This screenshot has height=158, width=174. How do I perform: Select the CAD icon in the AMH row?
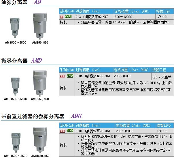click(70, 131)
